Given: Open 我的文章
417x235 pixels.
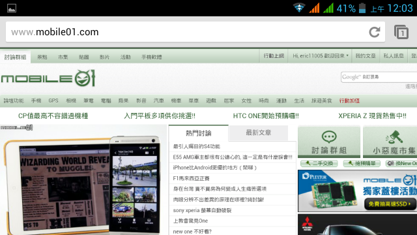Looking at the screenshot, I should (366, 56).
